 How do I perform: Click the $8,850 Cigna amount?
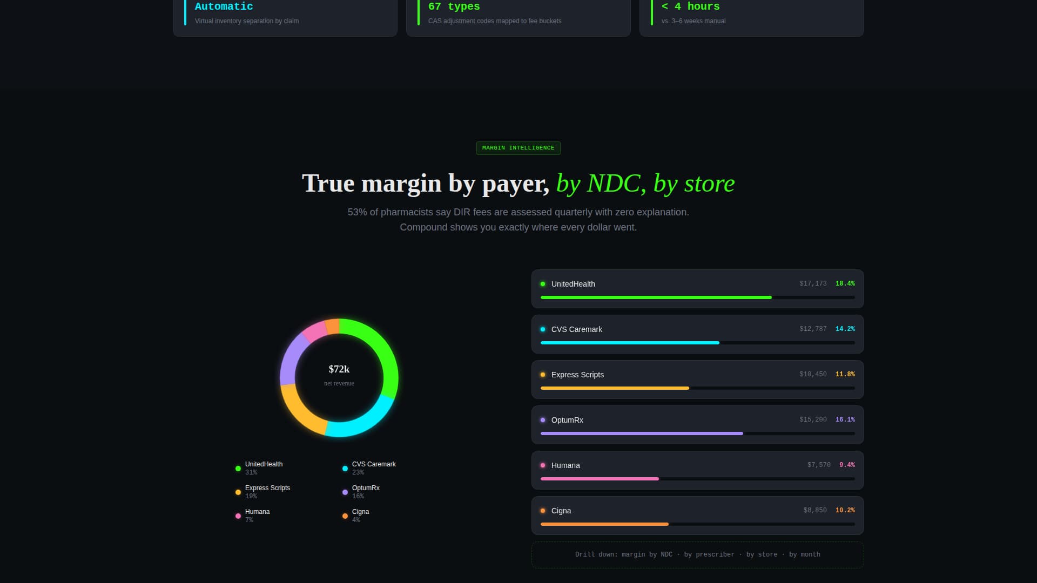pyautogui.click(x=815, y=510)
